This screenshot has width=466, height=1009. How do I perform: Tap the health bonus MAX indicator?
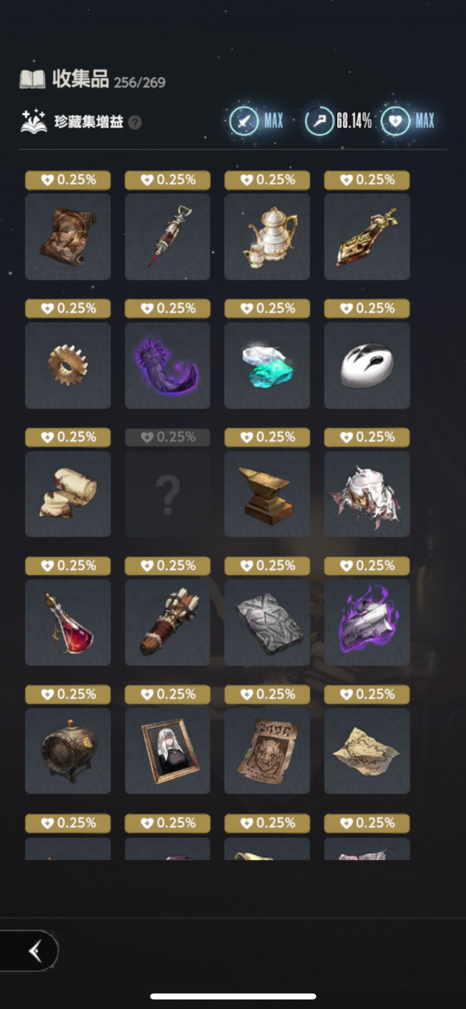pyautogui.click(x=407, y=121)
